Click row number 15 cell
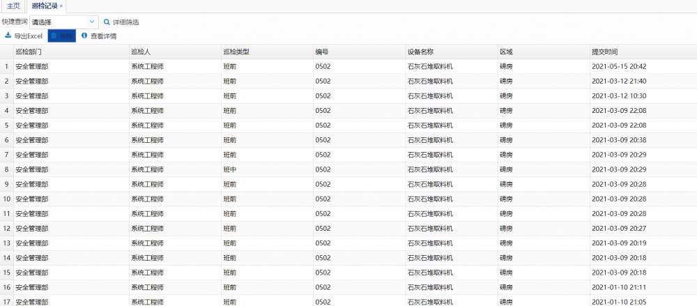 [x=7, y=273]
